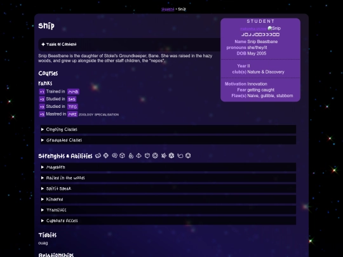The image size is (343, 257).
Task: Click the STUDENT card header
Action: pyautogui.click(x=260, y=21)
